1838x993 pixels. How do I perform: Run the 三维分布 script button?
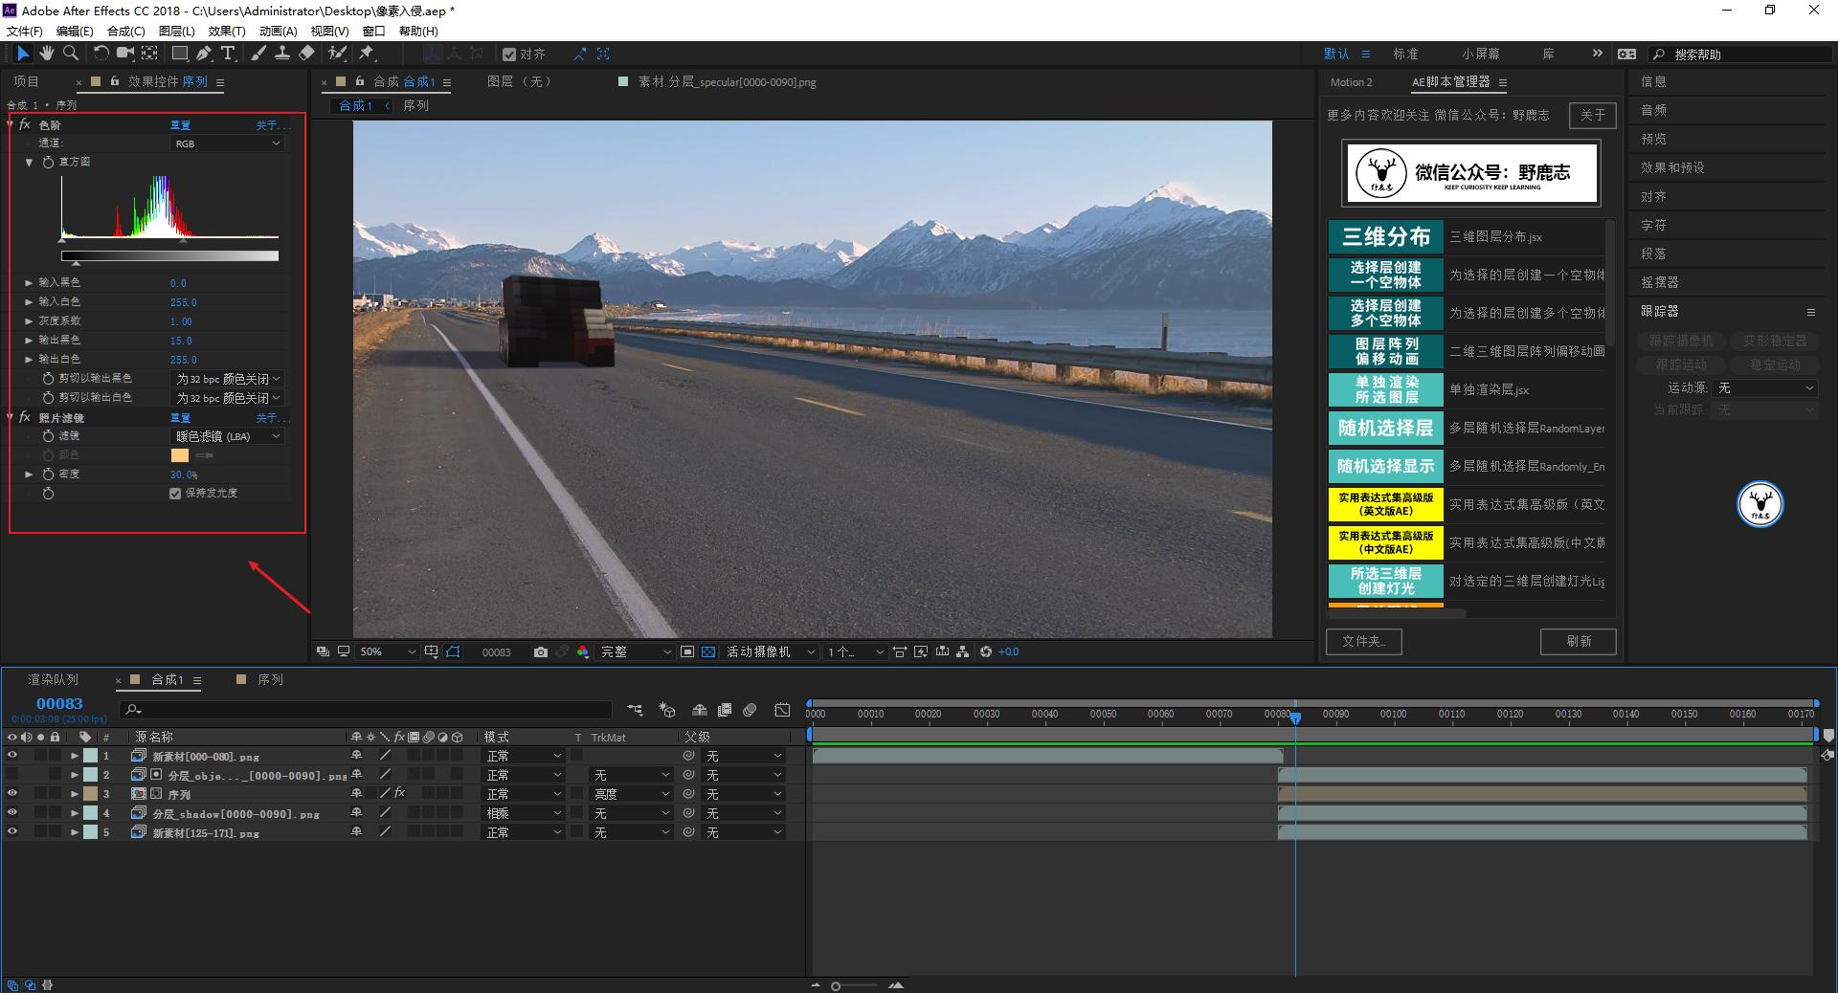tap(1385, 236)
